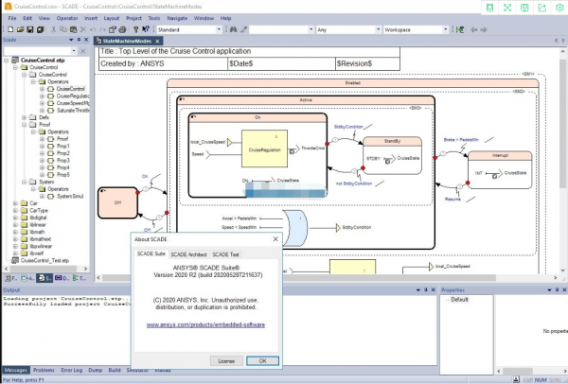Open the Scade panel filter dropdown arrow
568x384 pixels.
[x=74, y=51]
